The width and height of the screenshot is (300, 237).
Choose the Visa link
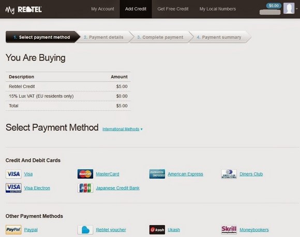click(28, 174)
